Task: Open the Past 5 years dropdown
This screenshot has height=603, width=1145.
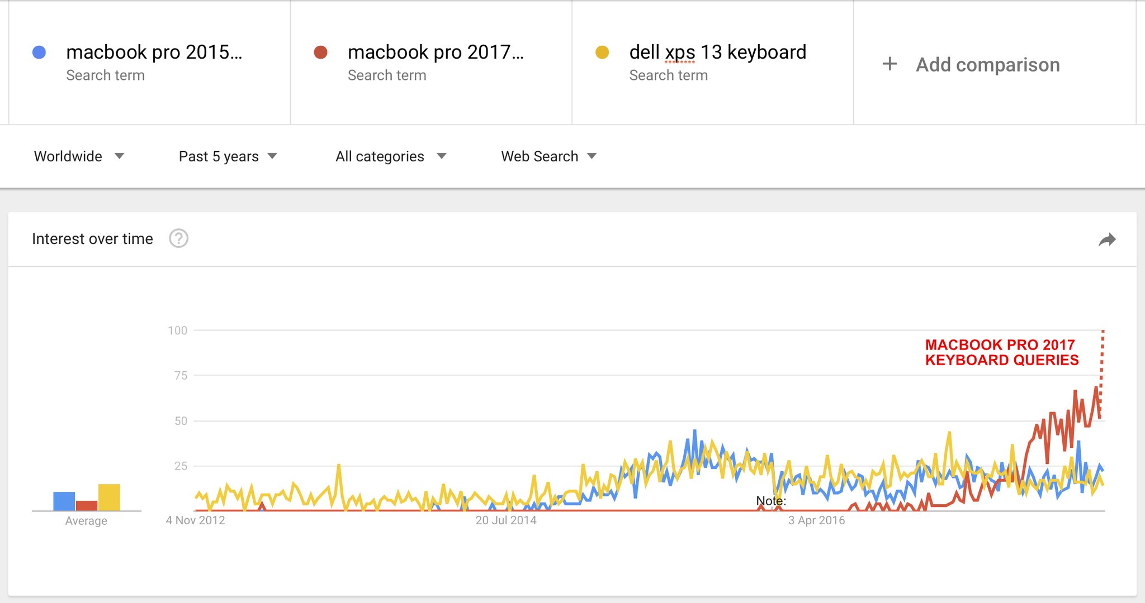Action: [x=228, y=156]
